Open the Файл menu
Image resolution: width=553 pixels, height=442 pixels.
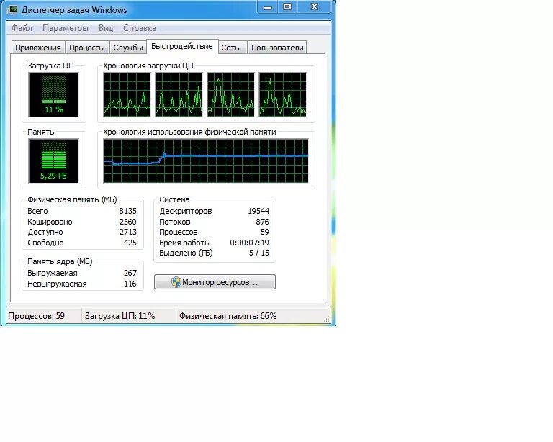(22, 28)
